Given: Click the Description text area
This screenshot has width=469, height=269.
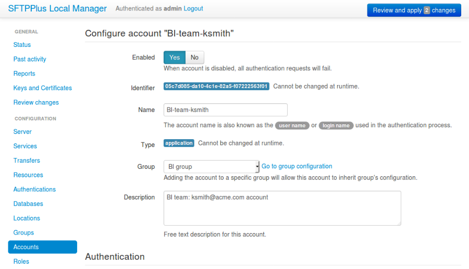Looking at the screenshot, I should tap(282, 208).
